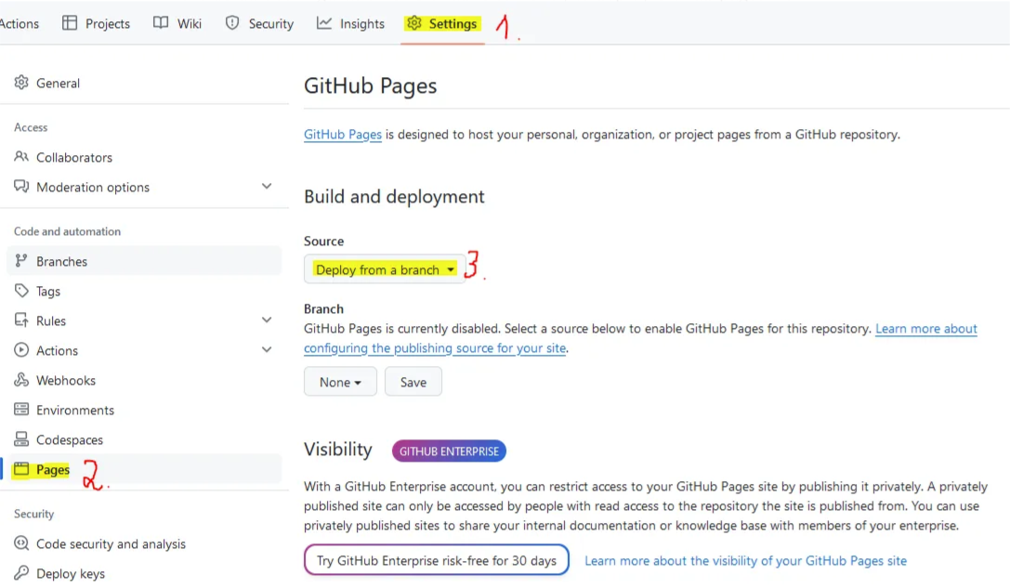Click the Insights graph icon

(x=324, y=23)
